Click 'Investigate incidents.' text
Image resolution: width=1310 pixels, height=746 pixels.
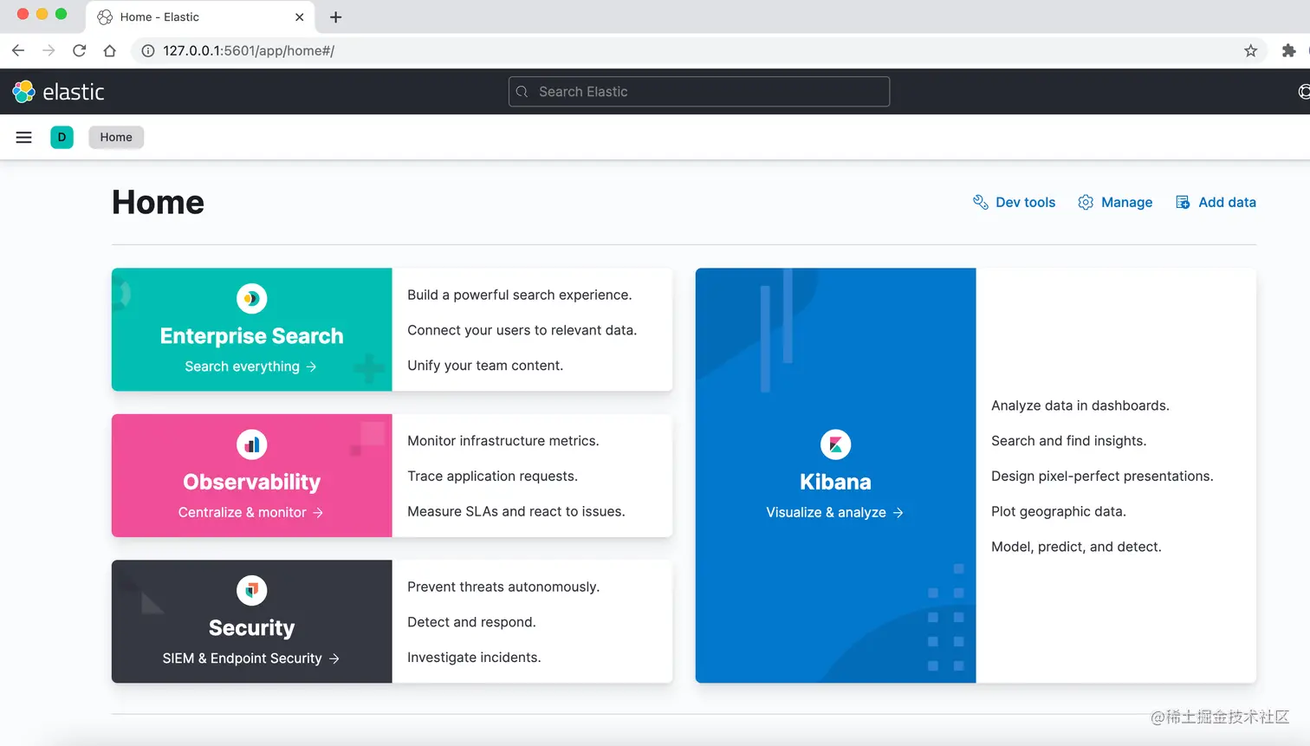coord(474,658)
